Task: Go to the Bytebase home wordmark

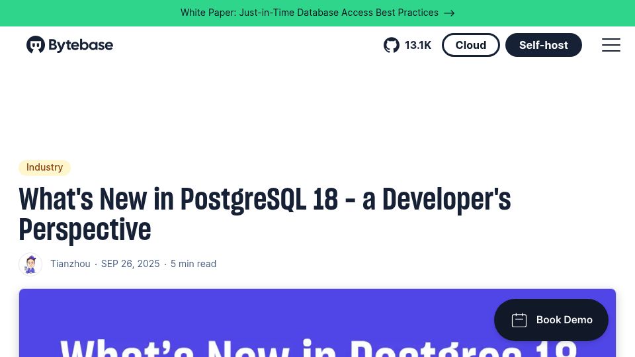Action: coord(81,45)
